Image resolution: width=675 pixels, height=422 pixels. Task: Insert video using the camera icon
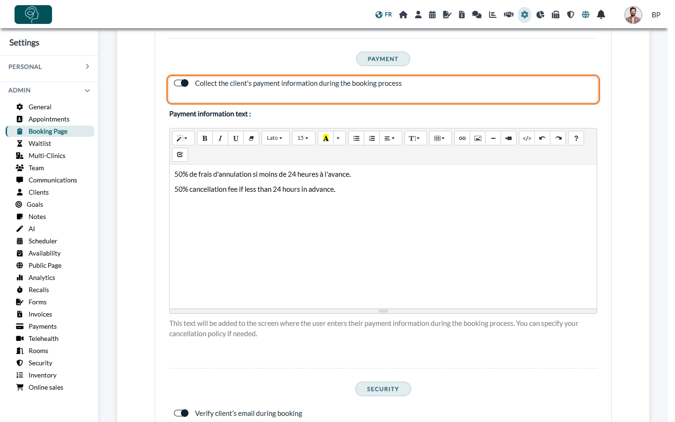click(x=509, y=138)
